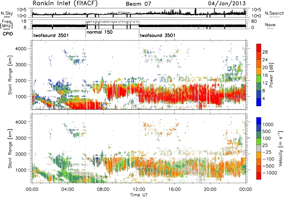The image size is (284, 197).
Task: Click the red bottom segment of Velocity colorbar
Action: click(x=259, y=176)
